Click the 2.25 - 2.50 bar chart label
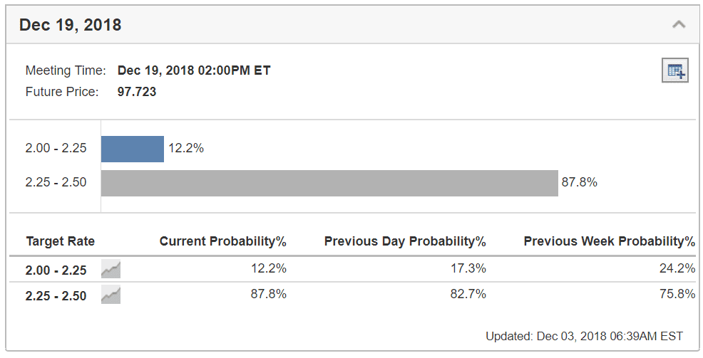The height and width of the screenshot is (358, 703). pyautogui.click(x=56, y=183)
